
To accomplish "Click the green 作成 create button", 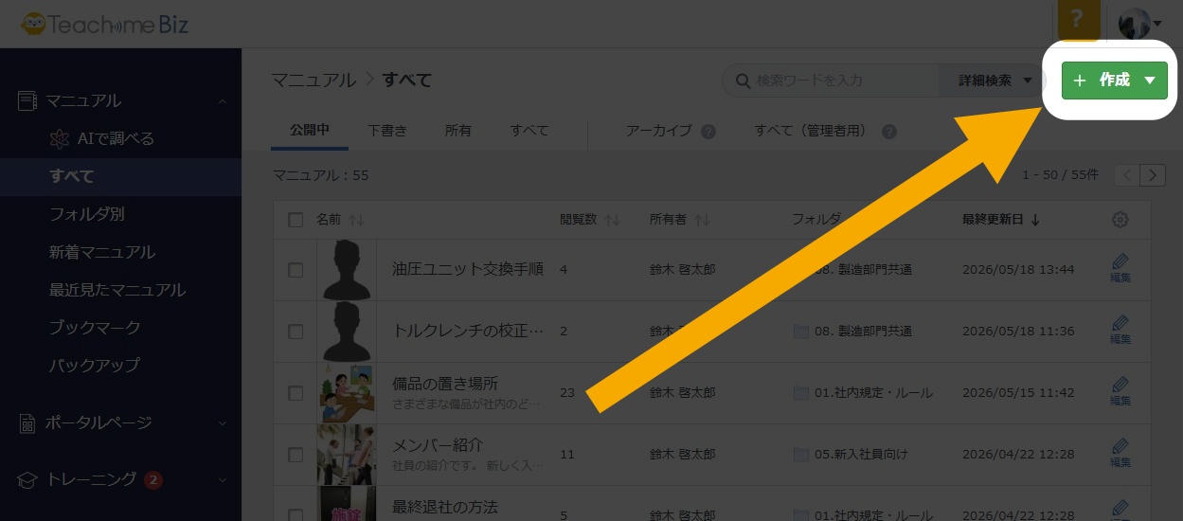I will tap(1114, 81).
